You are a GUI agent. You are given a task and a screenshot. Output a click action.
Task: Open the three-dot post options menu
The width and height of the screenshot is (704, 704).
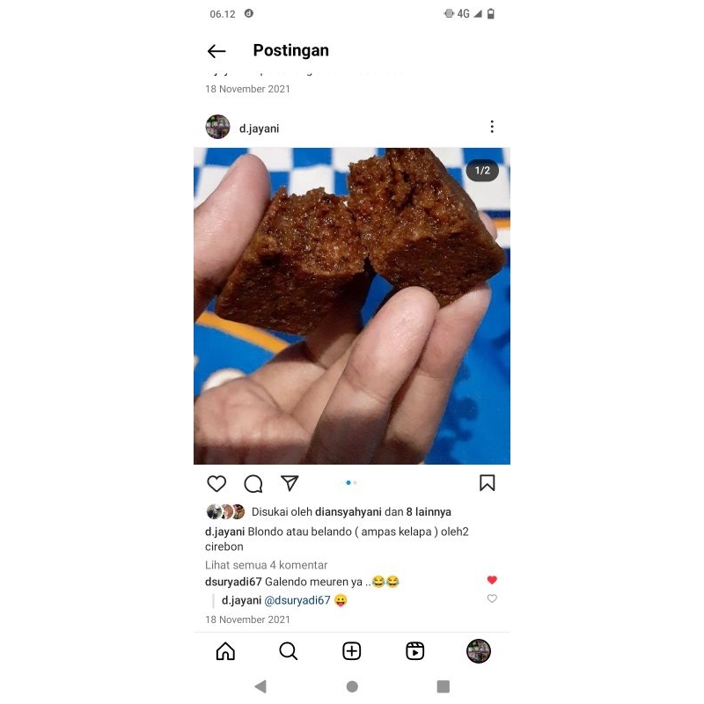tap(492, 127)
